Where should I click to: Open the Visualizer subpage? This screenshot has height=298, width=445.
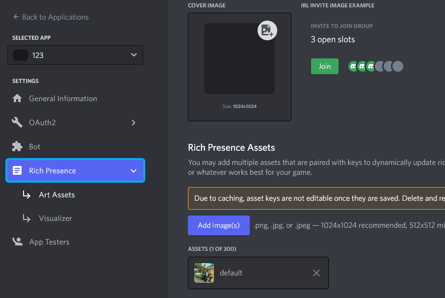coord(55,218)
